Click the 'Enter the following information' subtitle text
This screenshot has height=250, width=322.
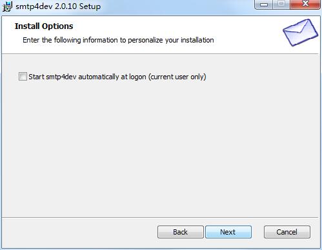point(118,40)
